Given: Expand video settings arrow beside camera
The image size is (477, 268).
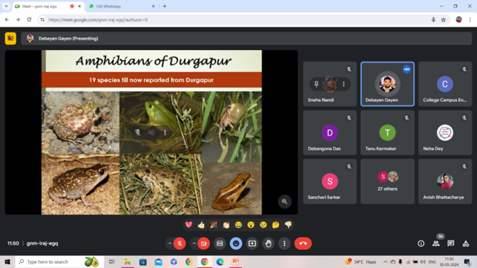Looking at the screenshot, I should pos(194,243).
